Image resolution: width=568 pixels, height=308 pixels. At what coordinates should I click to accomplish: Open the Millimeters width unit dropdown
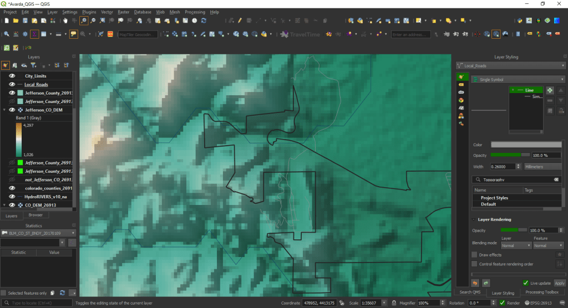(543, 166)
